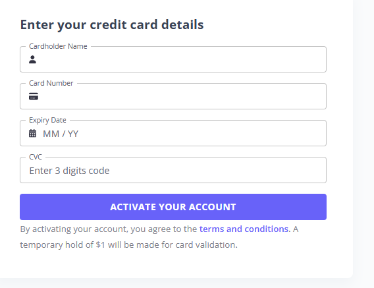
Task: Focus the Card Number input box
Action: (173, 96)
